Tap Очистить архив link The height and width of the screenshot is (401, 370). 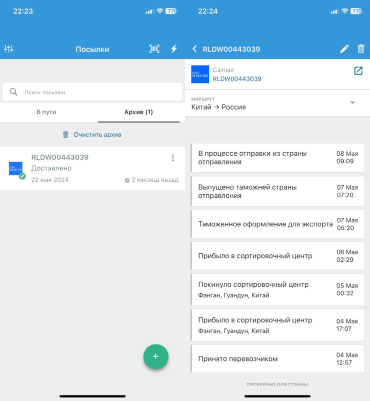(x=92, y=135)
